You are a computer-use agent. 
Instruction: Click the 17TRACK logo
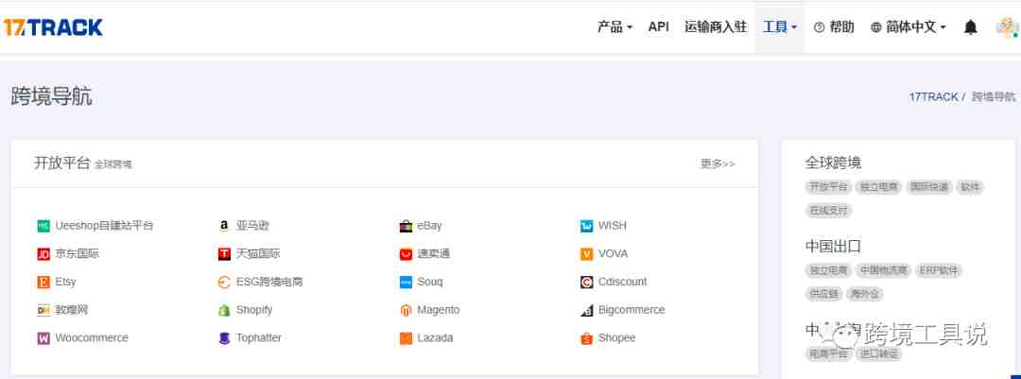(x=53, y=27)
